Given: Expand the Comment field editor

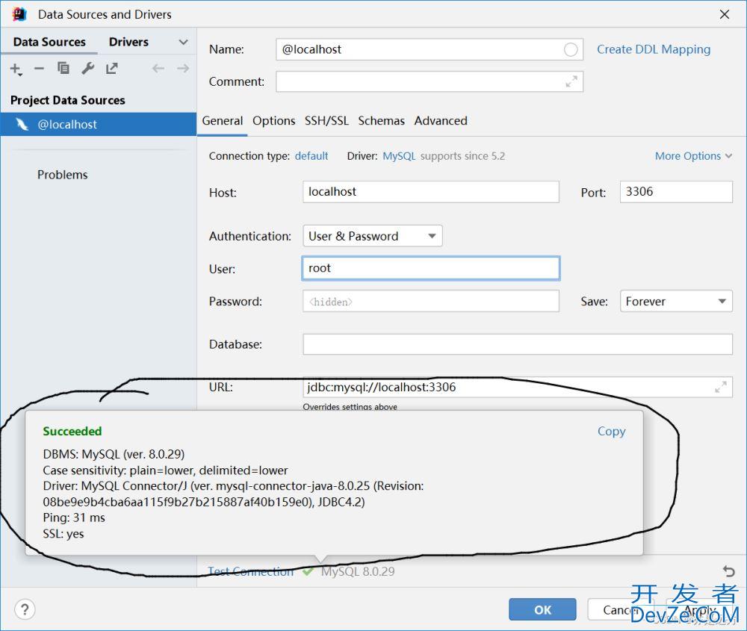Looking at the screenshot, I should click(571, 81).
